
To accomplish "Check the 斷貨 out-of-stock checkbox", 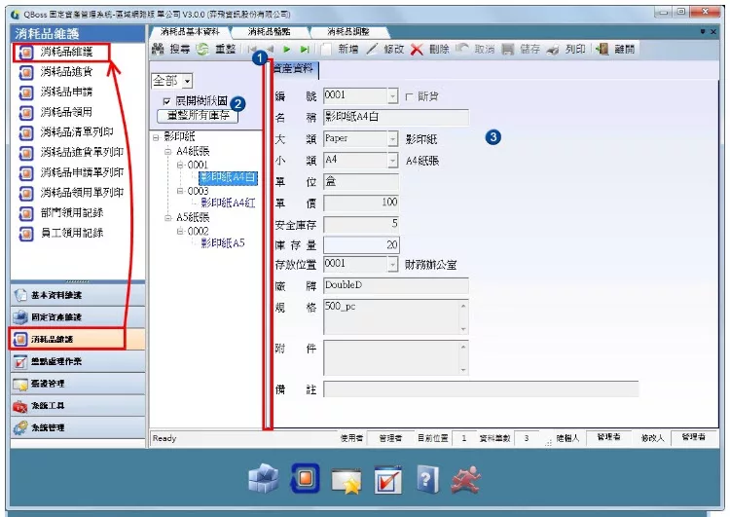I will [x=409, y=96].
